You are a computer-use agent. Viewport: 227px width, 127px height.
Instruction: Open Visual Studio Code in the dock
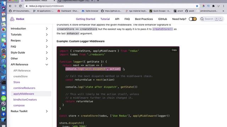[4, 72]
